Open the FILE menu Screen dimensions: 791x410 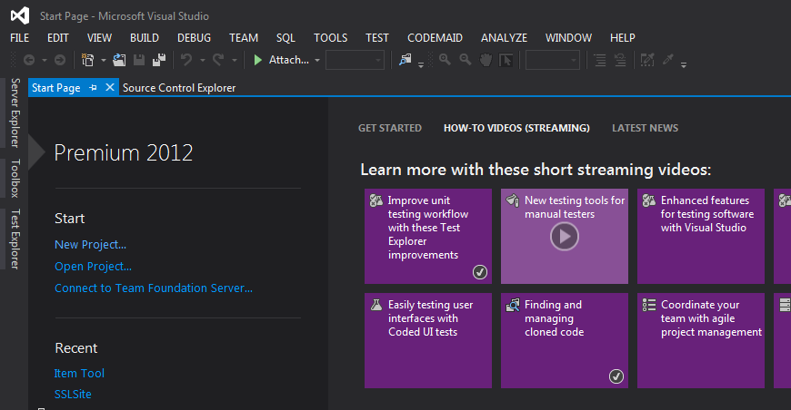pyautogui.click(x=20, y=38)
